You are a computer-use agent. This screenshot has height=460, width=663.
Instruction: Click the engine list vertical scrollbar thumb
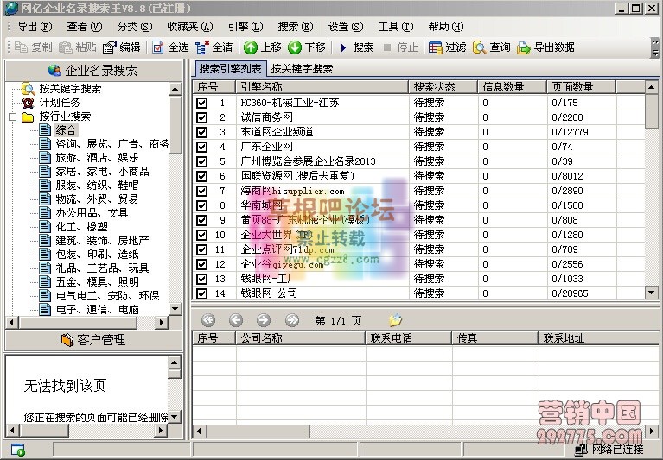click(651, 111)
